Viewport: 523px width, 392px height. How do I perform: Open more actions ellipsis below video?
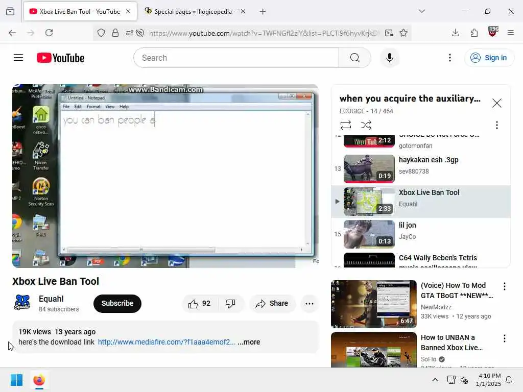309,304
